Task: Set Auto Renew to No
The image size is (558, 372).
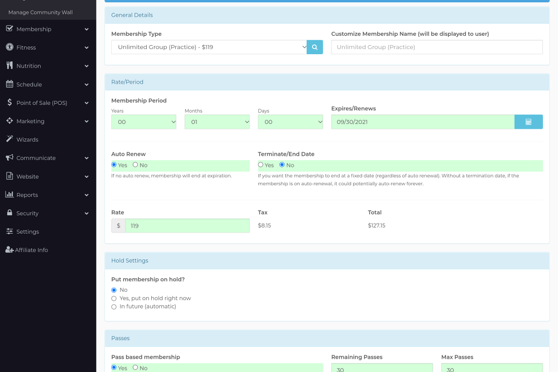Action: [135, 165]
